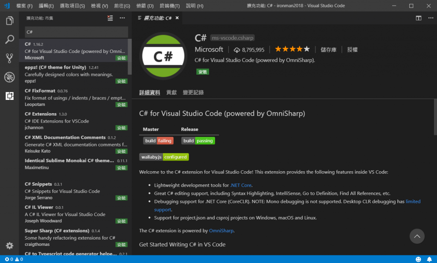437x263 pixels.
Task: Clear the extensions search results list icon
Action: 110,18
